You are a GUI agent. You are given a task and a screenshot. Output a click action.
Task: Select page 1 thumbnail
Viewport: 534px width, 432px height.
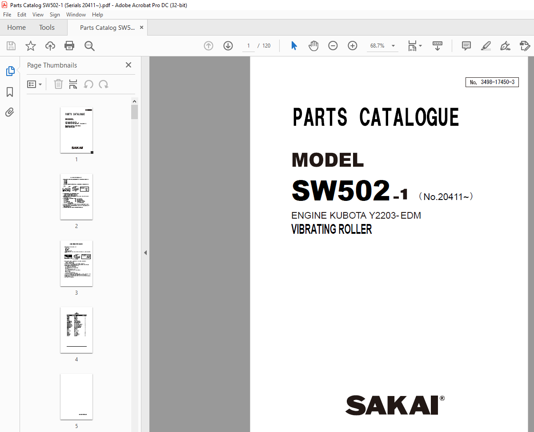[76, 131]
